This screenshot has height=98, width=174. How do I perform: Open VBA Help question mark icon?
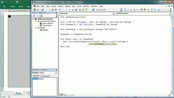[93, 10]
